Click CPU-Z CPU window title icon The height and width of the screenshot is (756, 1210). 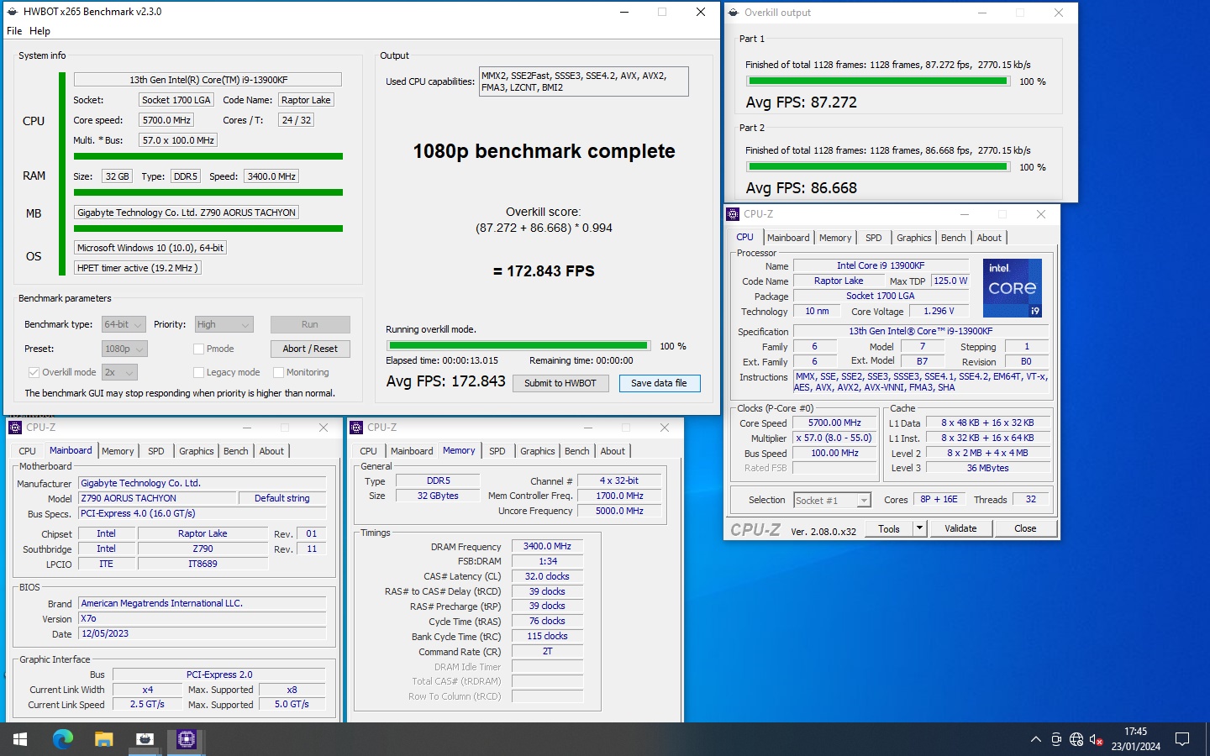click(x=733, y=214)
